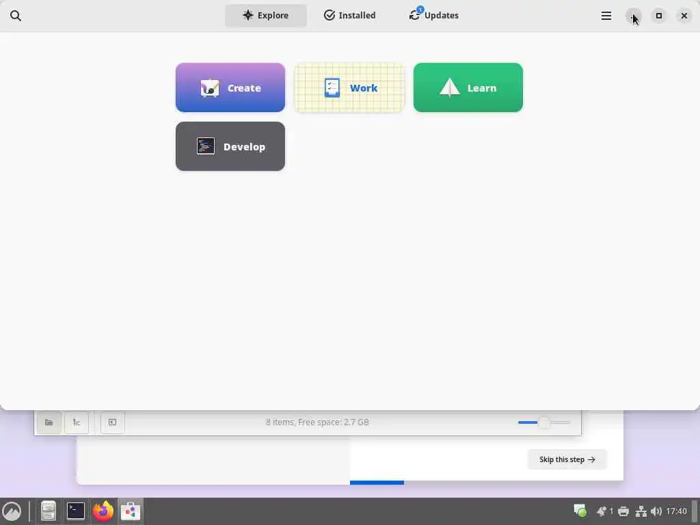
Task: Launch Firefox from taskbar
Action: click(103, 511)
